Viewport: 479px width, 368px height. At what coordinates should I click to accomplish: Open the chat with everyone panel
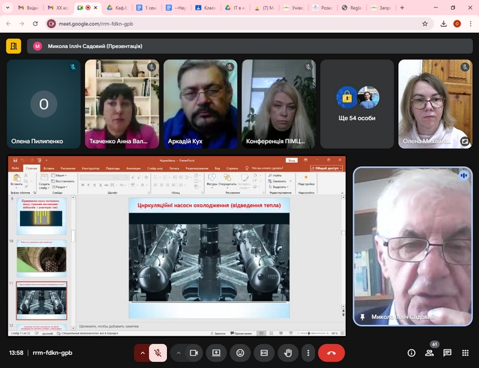[447, 353]
